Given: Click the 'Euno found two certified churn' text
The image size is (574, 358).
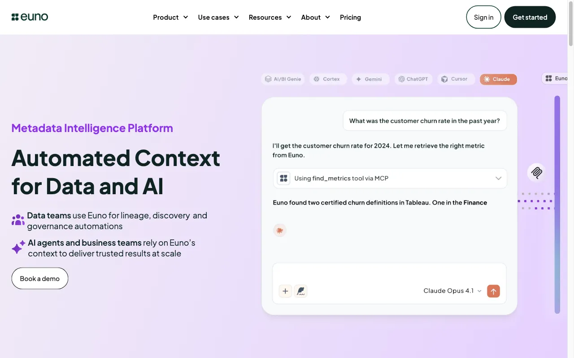Looking at the screenshot, I should point(380,203).
